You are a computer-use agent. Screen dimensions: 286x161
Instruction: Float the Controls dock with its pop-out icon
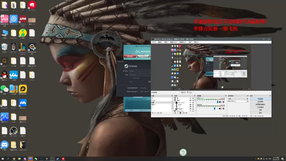(270, 96)
